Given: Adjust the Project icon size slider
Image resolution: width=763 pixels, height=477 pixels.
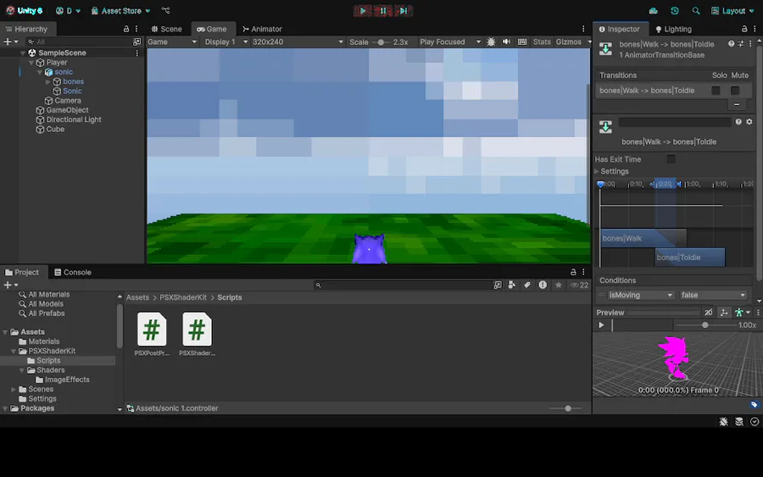Looking at the screenshot, I should tap(565, 408).
